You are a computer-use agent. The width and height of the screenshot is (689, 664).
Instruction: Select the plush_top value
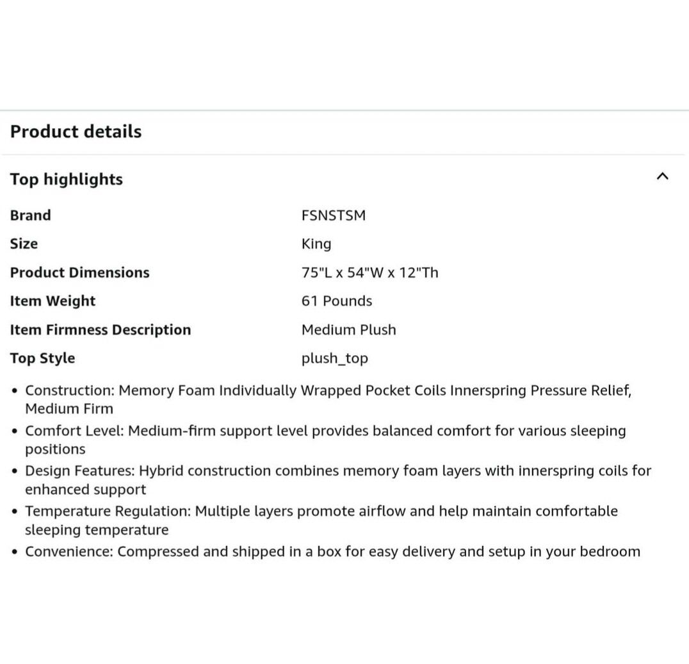pos(334,358)
